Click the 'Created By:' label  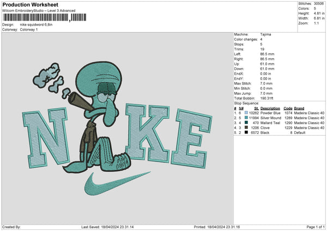click(11, 227)
